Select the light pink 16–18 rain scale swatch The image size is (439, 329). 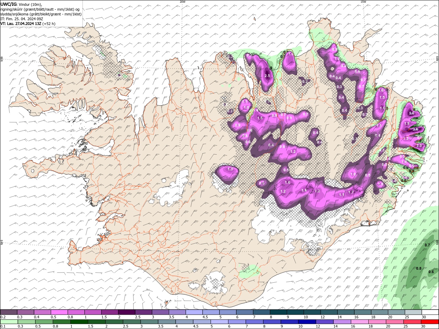pos(360,322)
